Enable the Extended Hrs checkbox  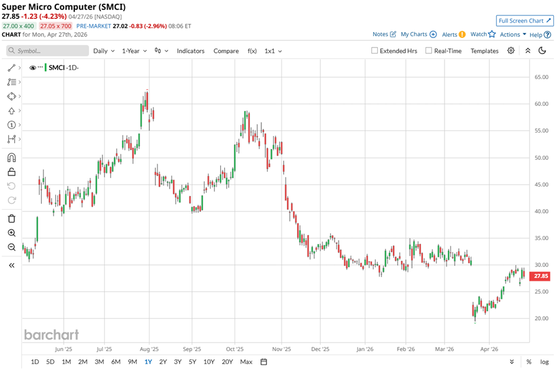[x=374, y=50]
